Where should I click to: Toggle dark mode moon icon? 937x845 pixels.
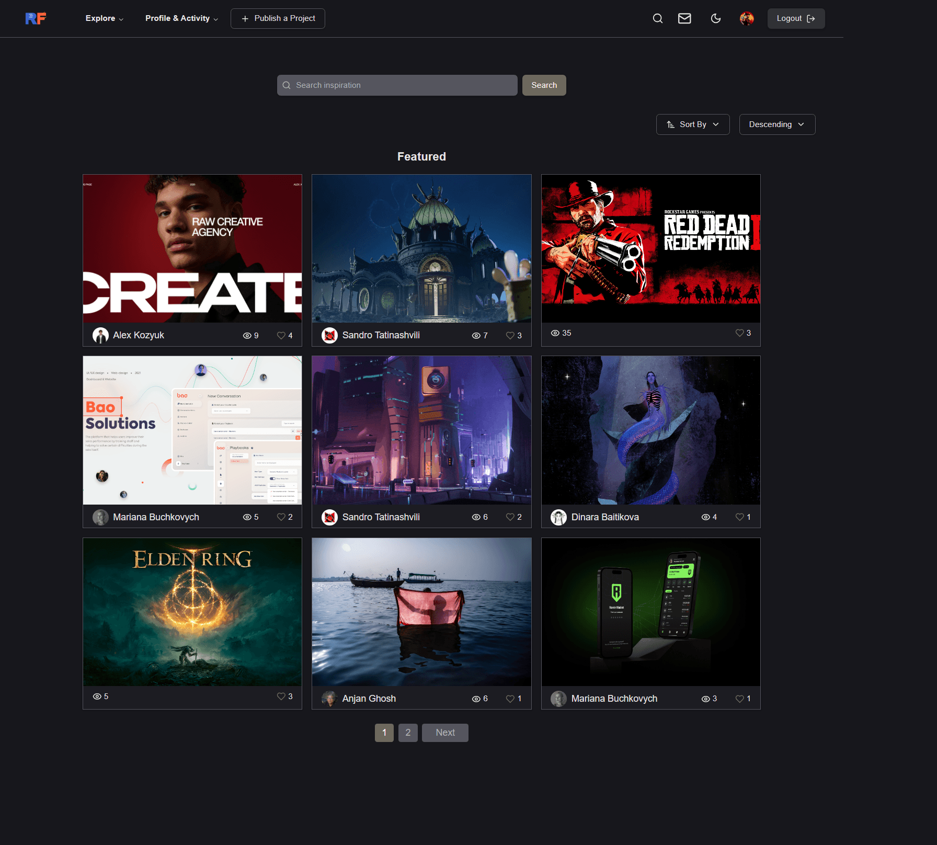pos(716,18)
